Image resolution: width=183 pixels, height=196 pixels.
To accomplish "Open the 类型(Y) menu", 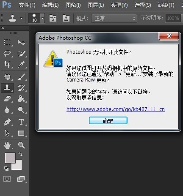I will (119, 5).
